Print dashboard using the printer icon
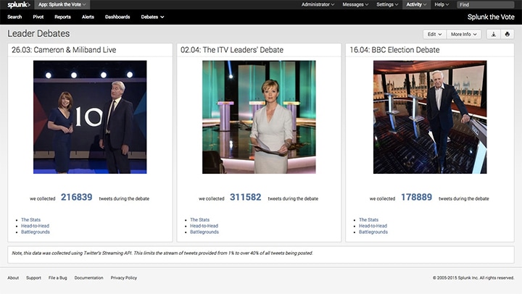This screenshot has width=522, height=294. tap(507, 34)
